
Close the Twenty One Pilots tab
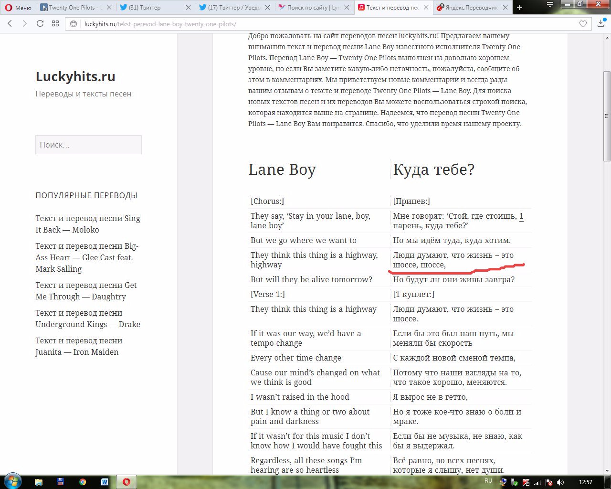coord(108,8)
